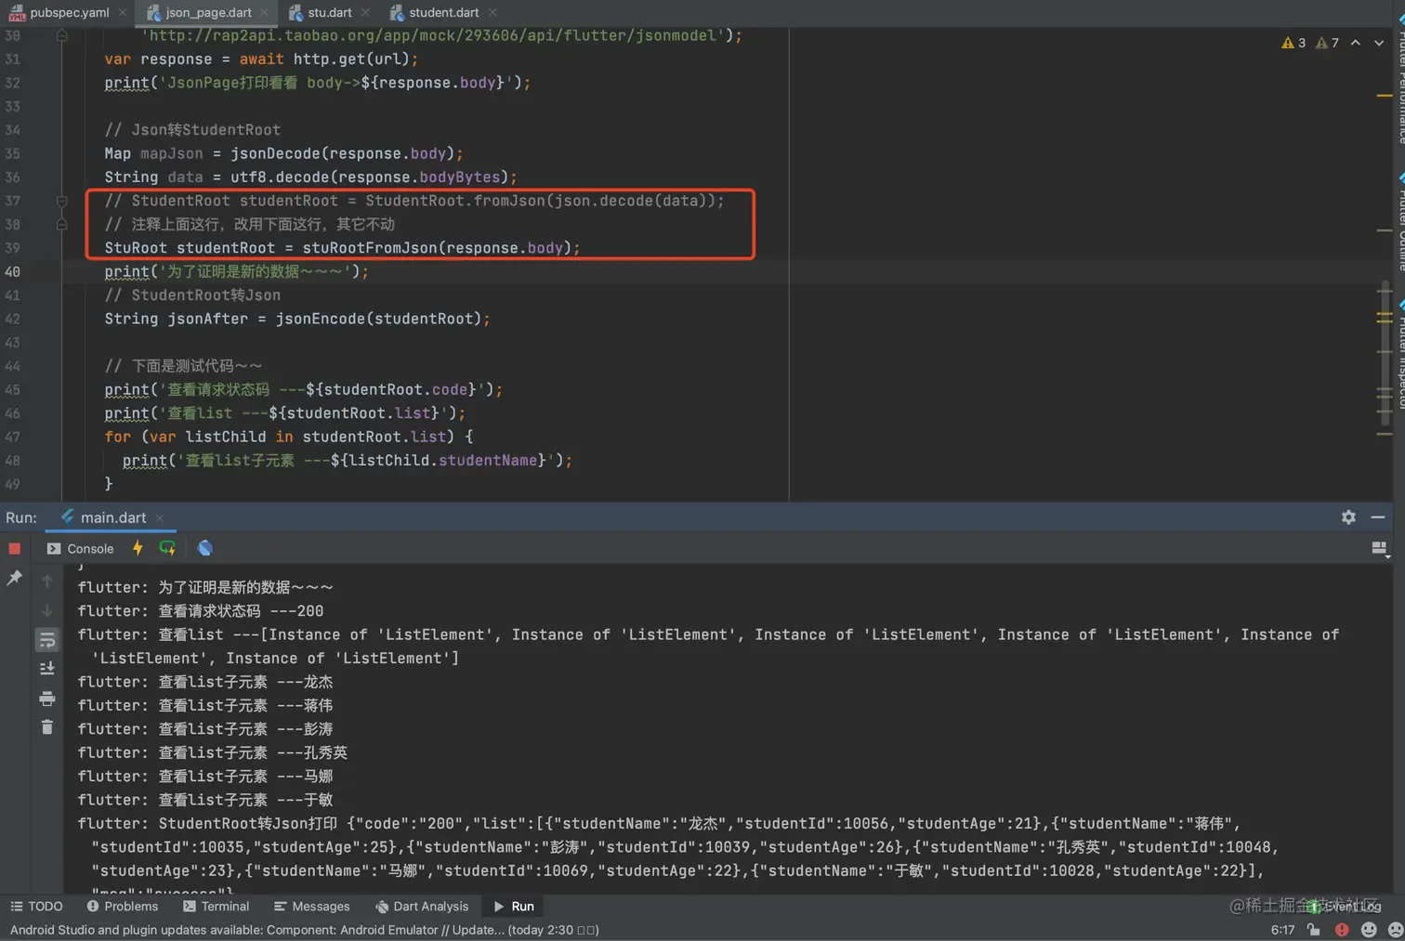This screenshot has height=941, width=1405.
Task: Toggle fold marker at line 37
Action: coord(61,201)
